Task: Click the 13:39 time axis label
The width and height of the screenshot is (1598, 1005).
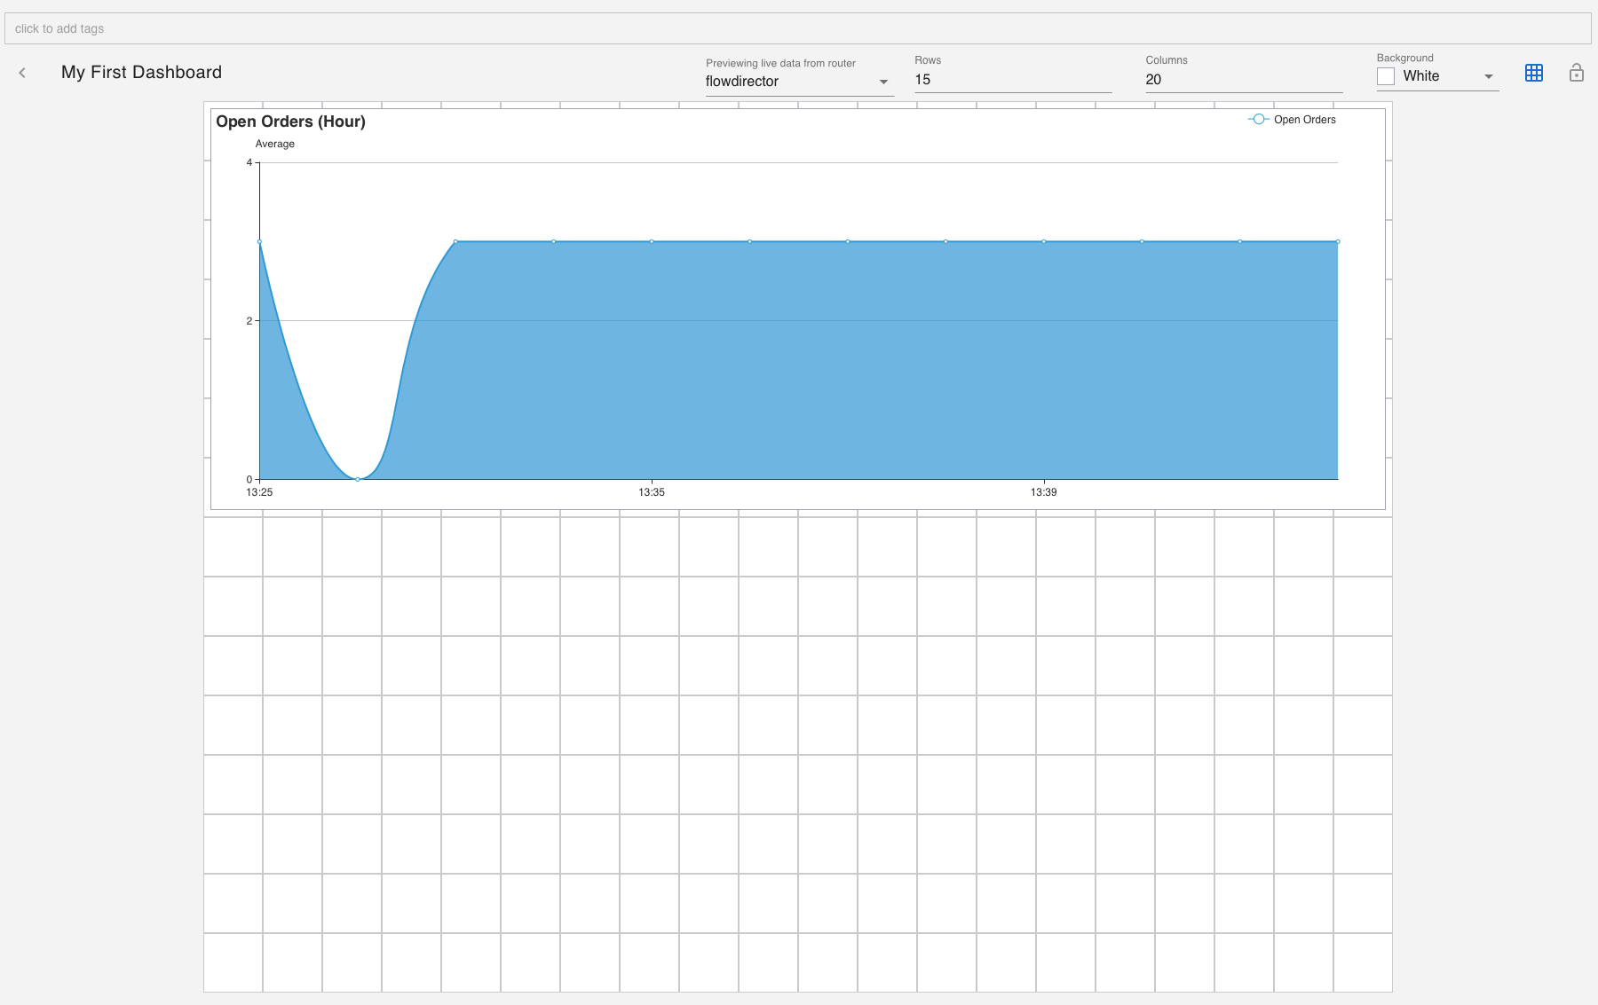Action: coord(1043,492)
